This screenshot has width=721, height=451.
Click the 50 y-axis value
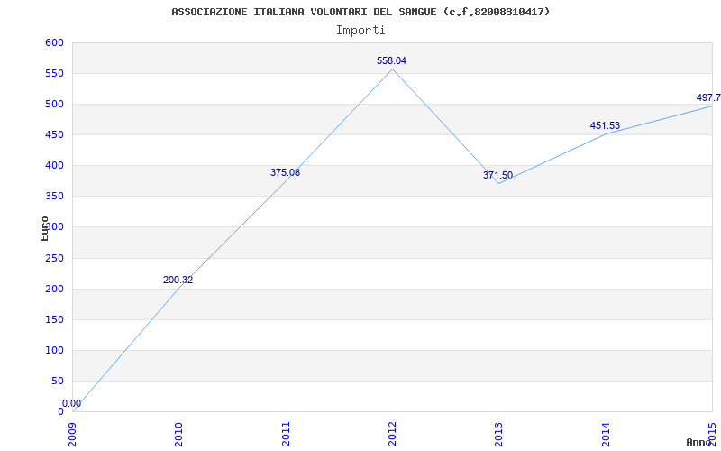57,381
